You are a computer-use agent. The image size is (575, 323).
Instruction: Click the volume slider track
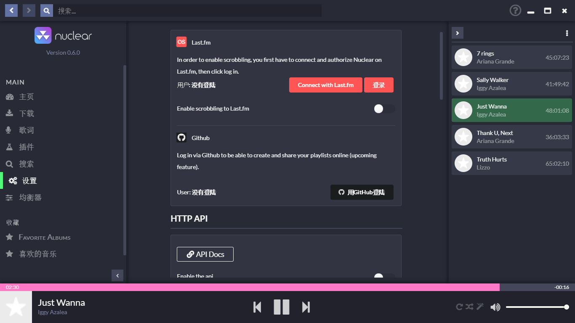[x=538, y=307]
